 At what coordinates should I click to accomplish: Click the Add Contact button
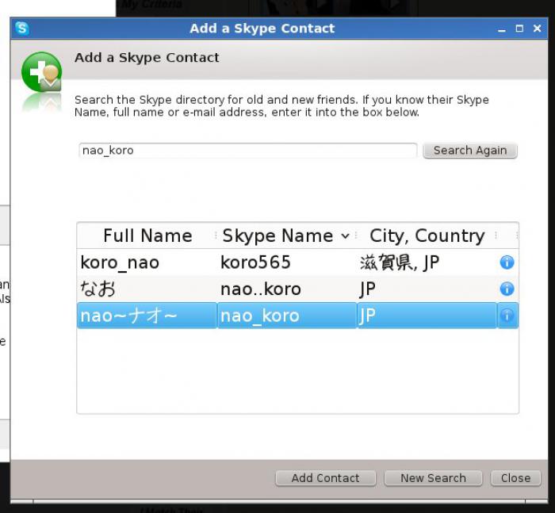point(325,478)
